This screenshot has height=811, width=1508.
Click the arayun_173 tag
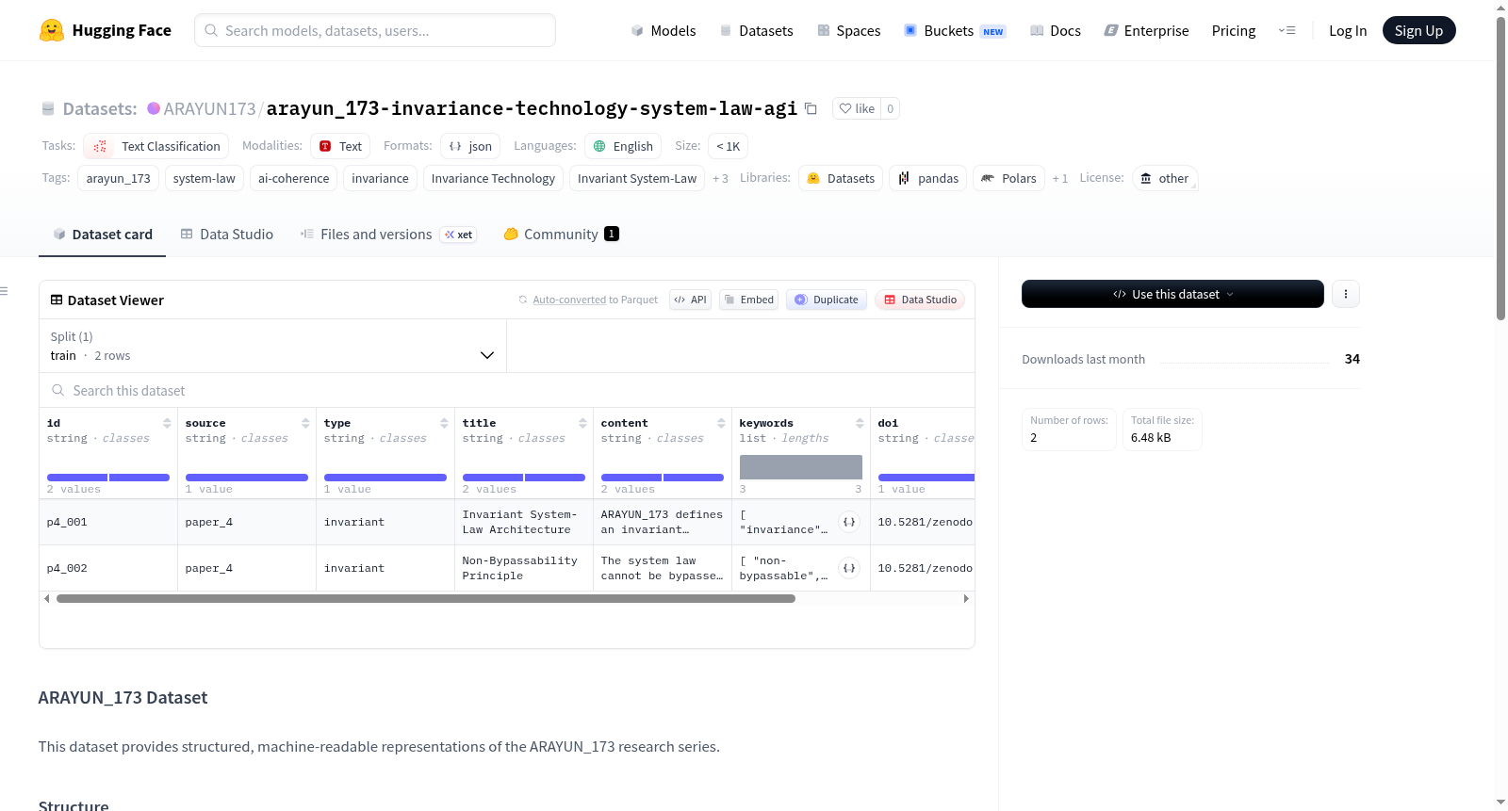[119, 178]
